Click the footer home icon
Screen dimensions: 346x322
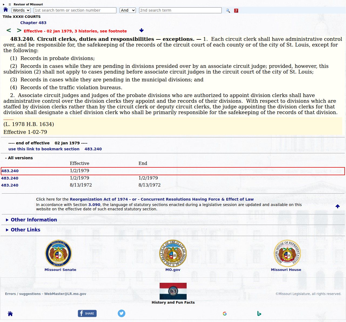click(x=10, y=314)
